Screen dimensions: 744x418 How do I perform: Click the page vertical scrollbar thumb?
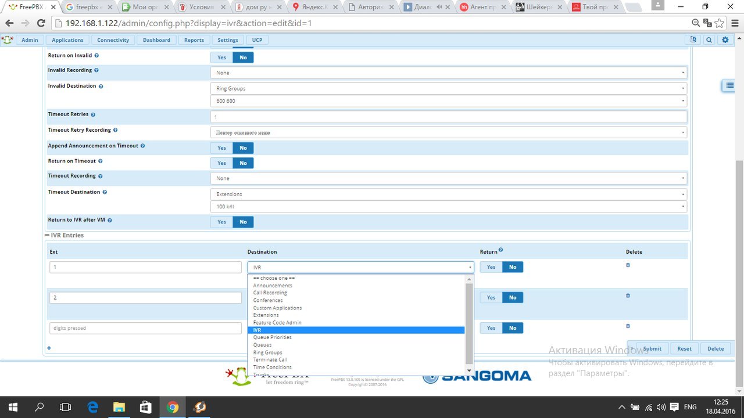(x=739, y=273)
